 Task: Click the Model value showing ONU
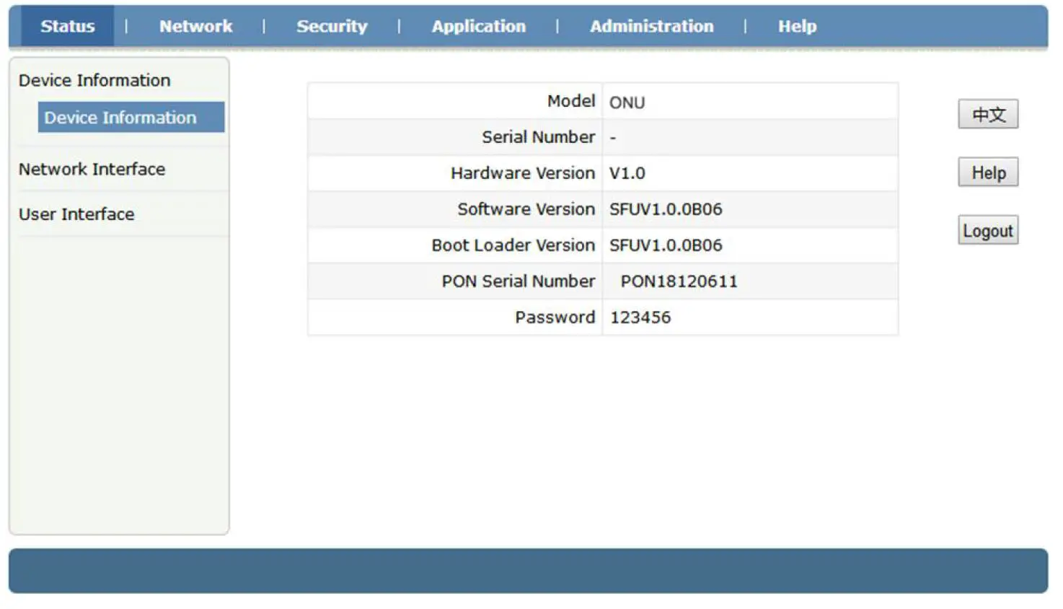[x=627, y=102]
